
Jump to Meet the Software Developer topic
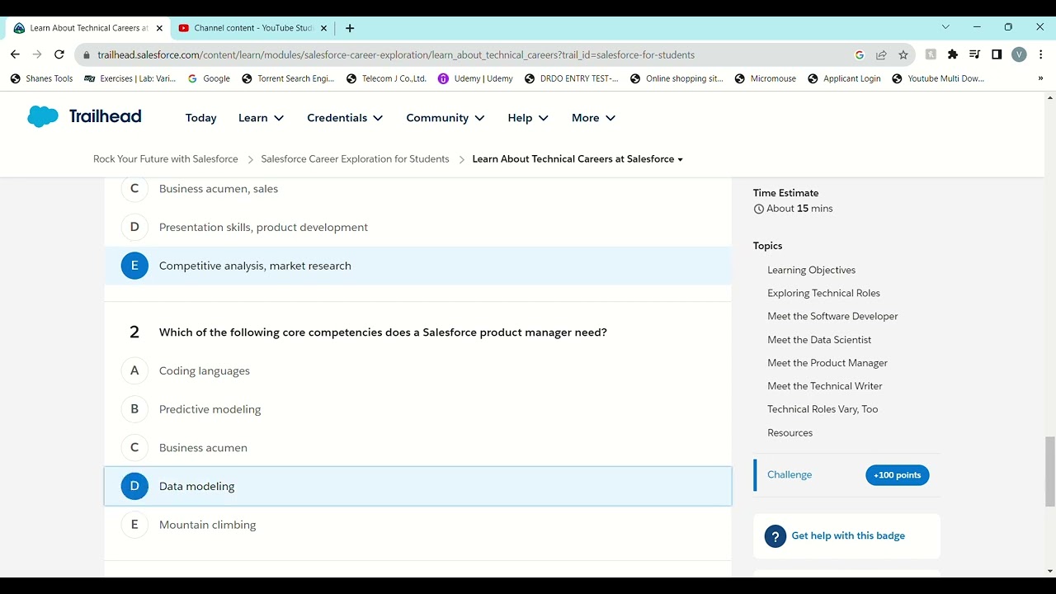(832, 316)
